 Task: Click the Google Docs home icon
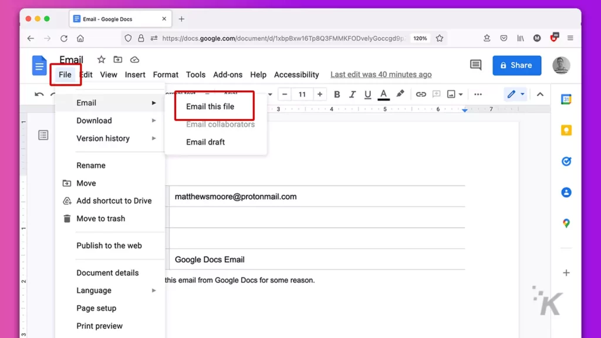pyautogui.click(x=39, y=66)
